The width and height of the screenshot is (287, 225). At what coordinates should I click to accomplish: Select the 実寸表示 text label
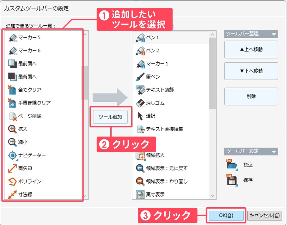[x=155, y=194]
